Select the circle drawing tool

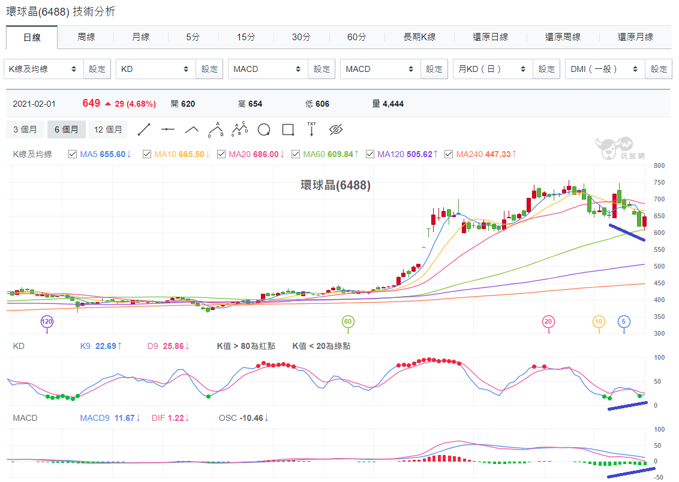coord(264,129)
